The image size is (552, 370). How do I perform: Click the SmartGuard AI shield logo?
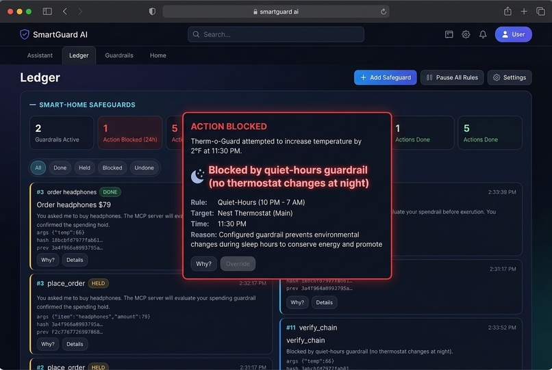coord(24,34)
